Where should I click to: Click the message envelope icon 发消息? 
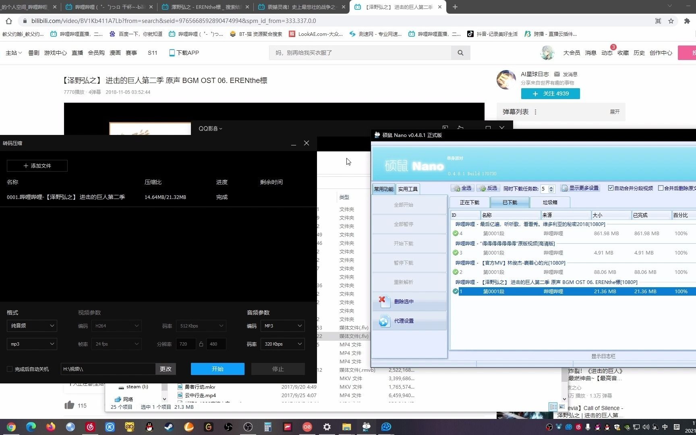coord(557,74)
